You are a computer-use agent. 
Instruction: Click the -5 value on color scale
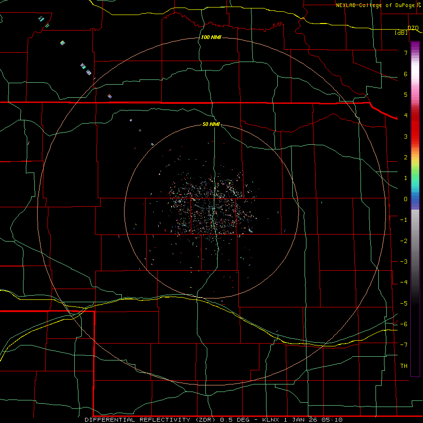point(404,304)
